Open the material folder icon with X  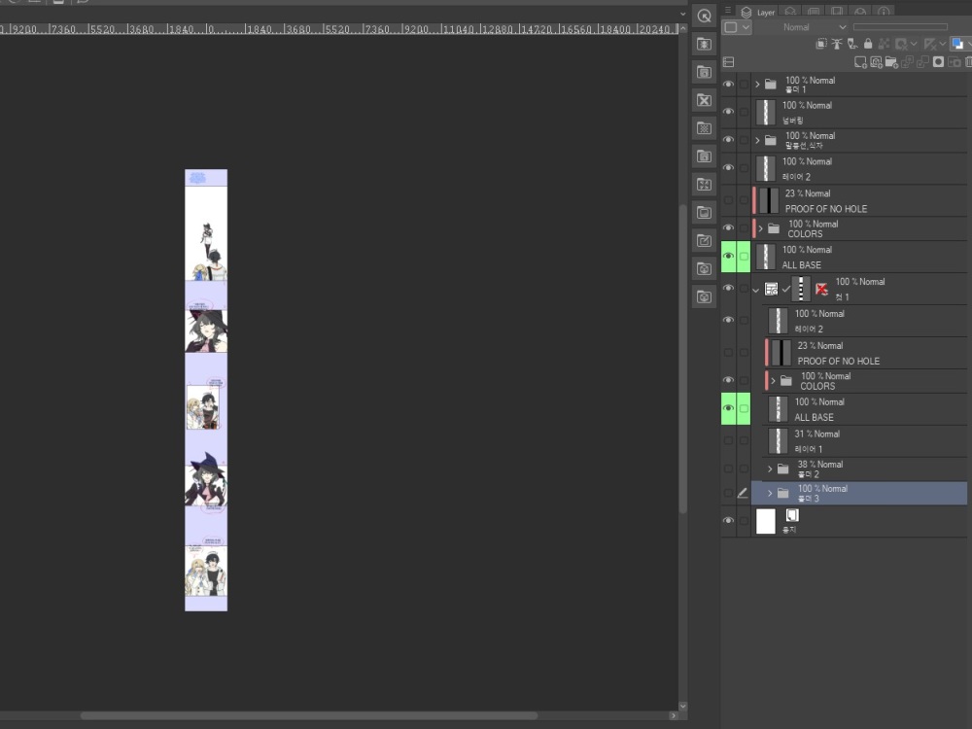tap(704, 100)
